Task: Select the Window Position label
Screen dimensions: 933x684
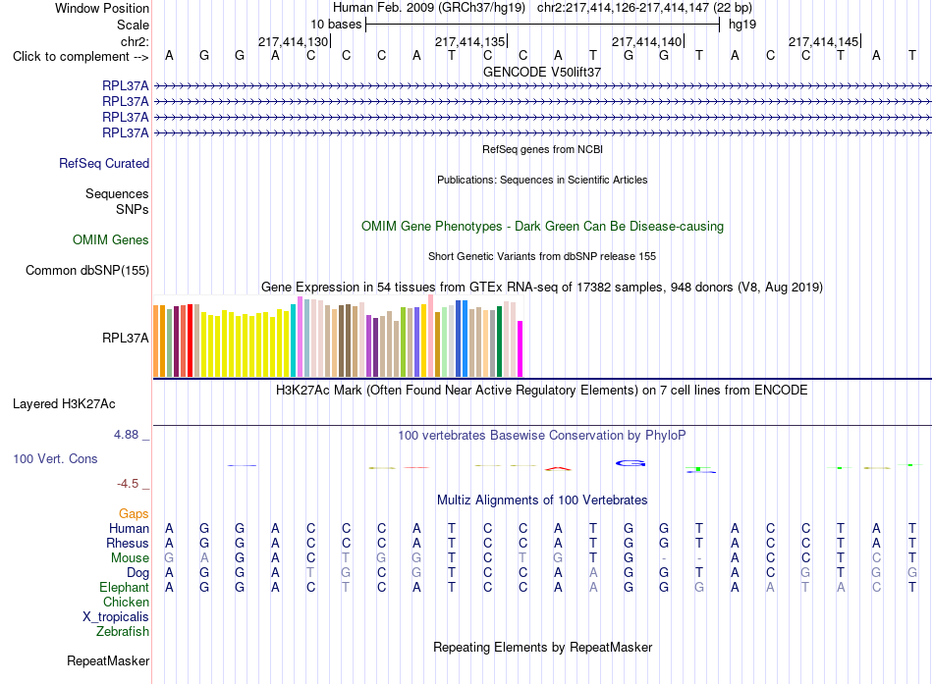Action: 102,8
